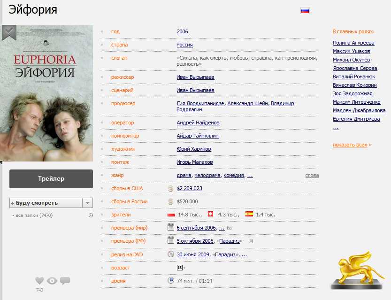Open все папки (7470) link
This screenshot has height=300, width=391.
click(34, 215)
